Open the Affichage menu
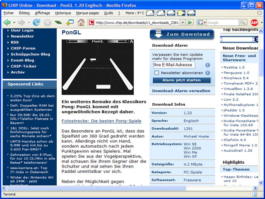The width and height of the screenshot is (265, 199). [42, 13]
